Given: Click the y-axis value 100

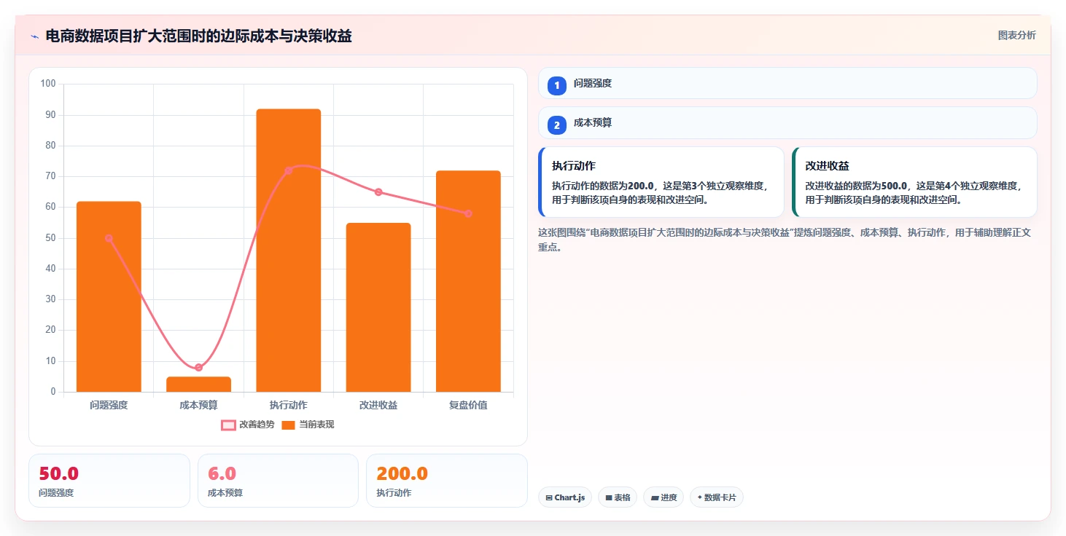Looking at the screenshot, I should point(48,84).
